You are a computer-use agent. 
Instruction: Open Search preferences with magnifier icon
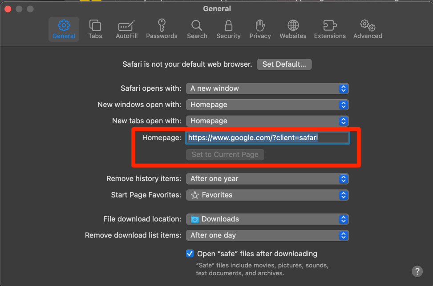click(x=197, y=29)
